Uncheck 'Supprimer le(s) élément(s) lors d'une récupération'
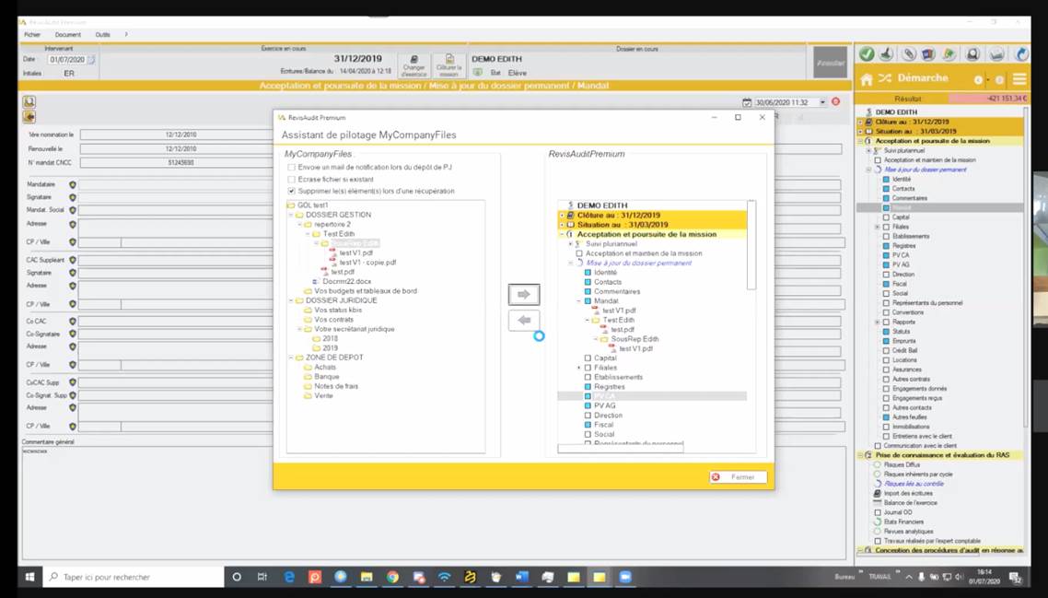Screen dimensions: 1048x598 point(292,191)
